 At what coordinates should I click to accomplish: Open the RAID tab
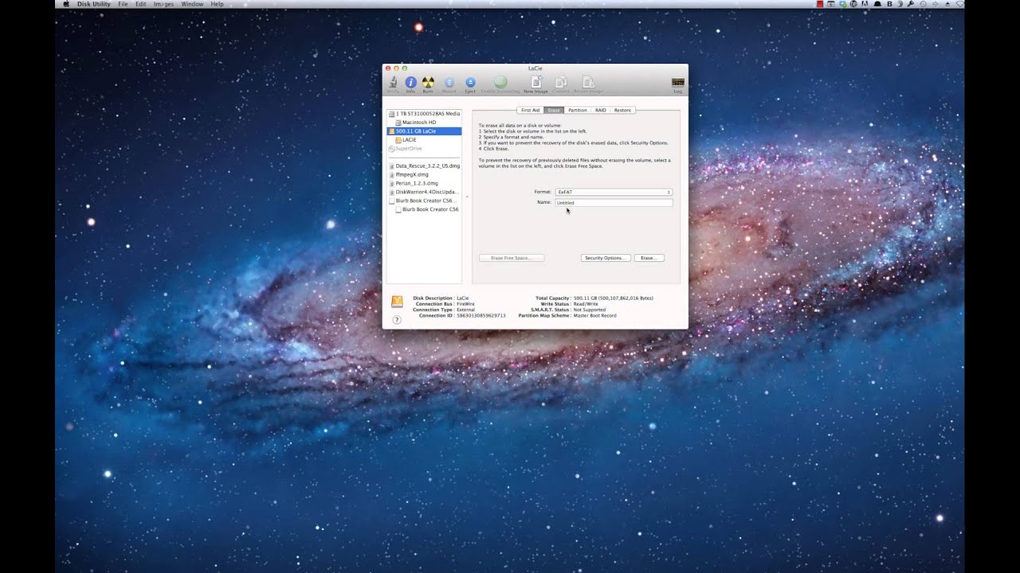click(x=600, y=110)
